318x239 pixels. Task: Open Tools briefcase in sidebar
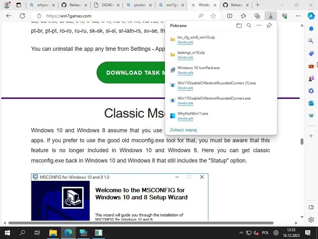(x=311, y=66)
